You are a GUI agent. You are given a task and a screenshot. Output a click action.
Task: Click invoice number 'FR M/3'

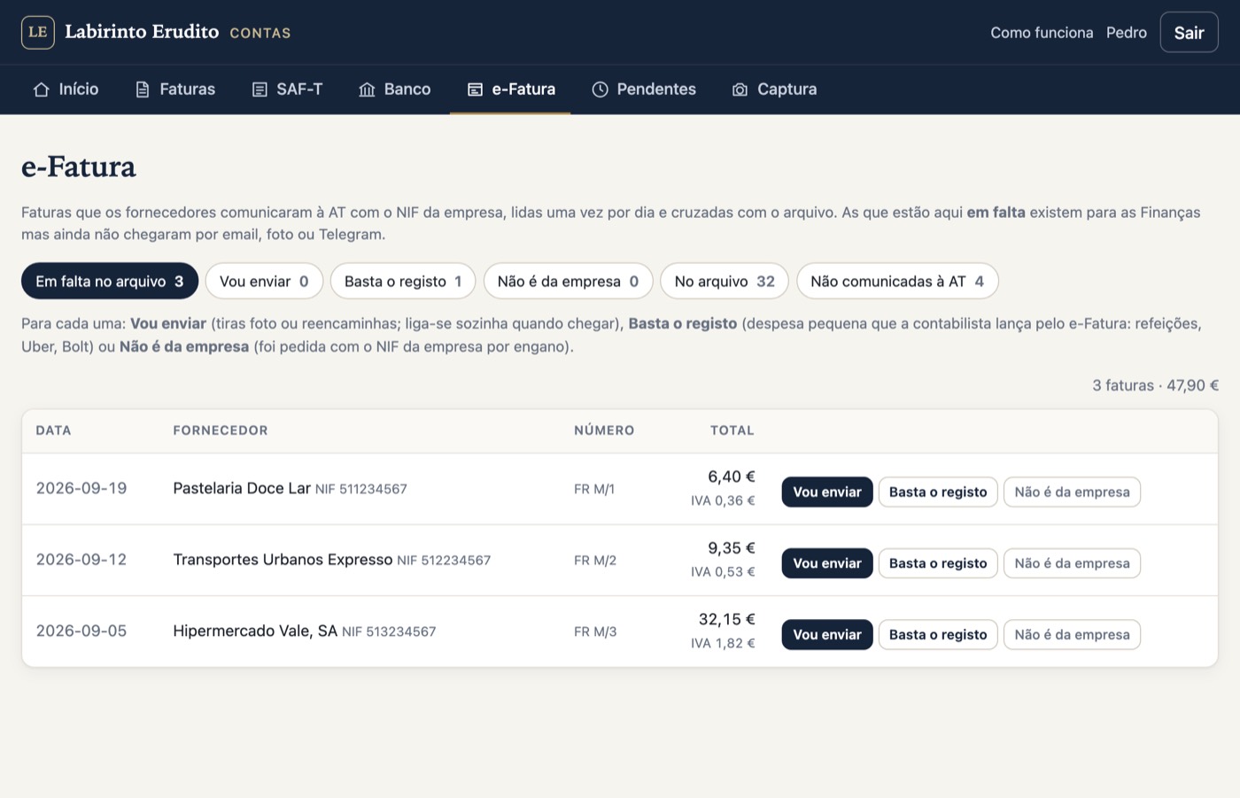[x=595, y=631]
